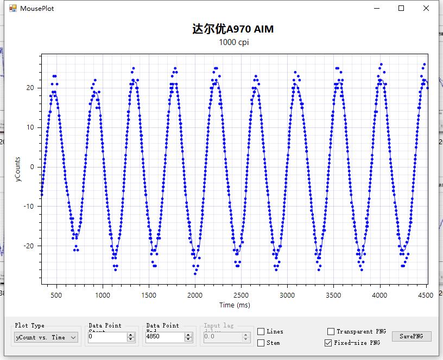This screenshot has width=443, height=360.
Task: Enable the Stem checkbox
Action: click(261, 343)
